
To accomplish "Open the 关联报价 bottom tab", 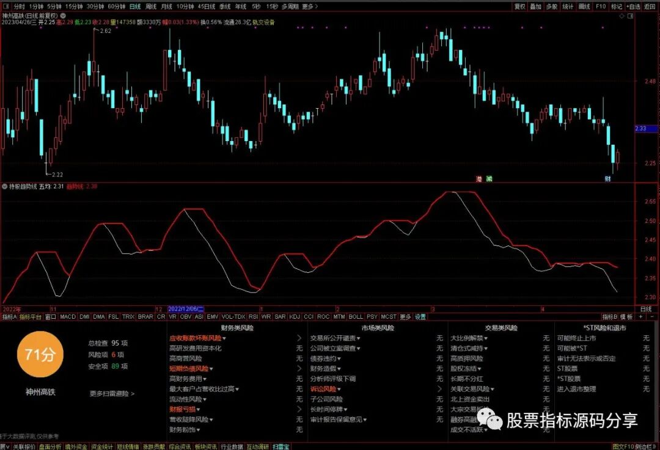I will click(x=24, y=446).
